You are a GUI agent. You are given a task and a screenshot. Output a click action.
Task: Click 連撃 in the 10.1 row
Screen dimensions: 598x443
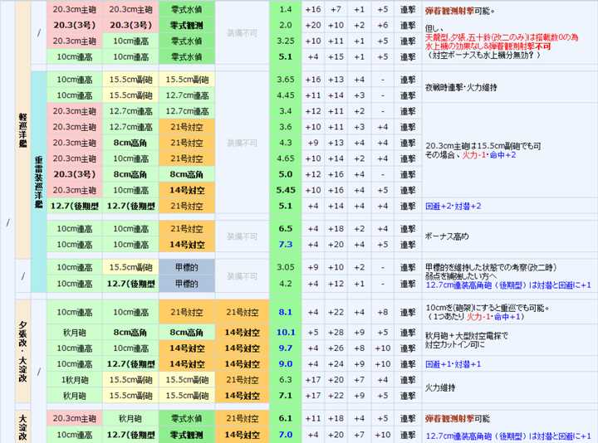tap(408, 333)
